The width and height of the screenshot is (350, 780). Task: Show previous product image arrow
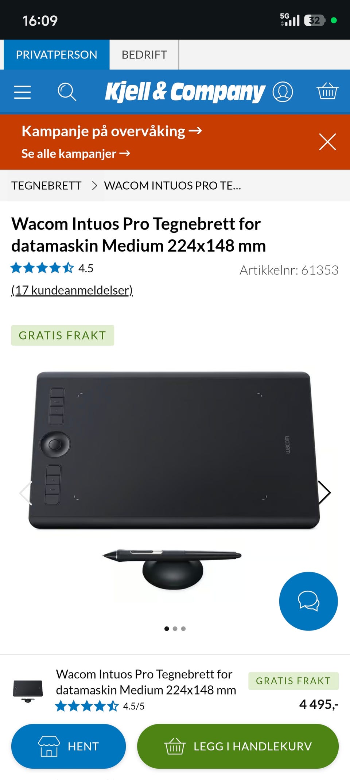click(26, 493)
